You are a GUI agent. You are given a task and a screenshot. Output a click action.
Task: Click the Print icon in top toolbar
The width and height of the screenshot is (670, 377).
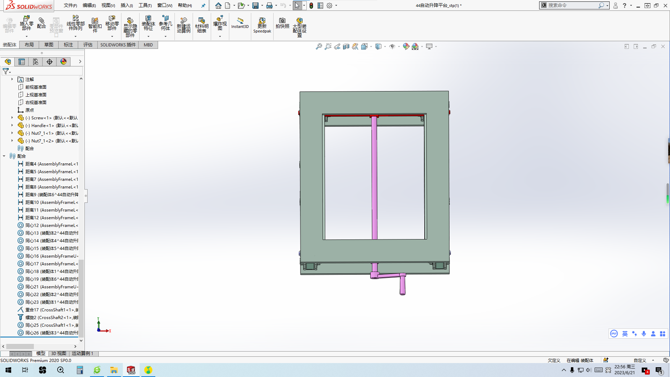click(269, 6)
